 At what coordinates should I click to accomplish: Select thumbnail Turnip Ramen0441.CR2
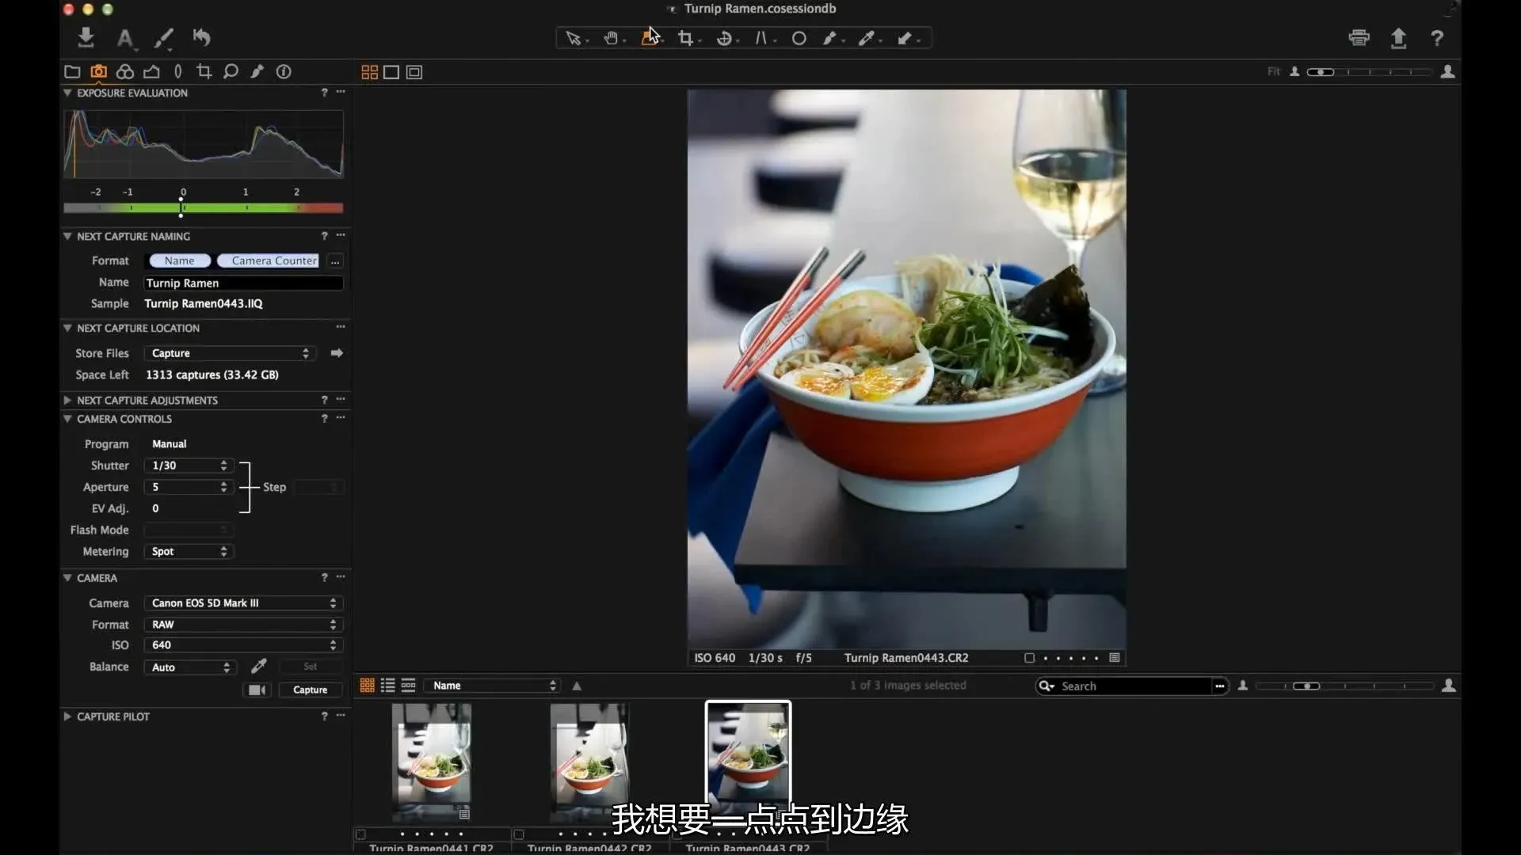point(432,762)
